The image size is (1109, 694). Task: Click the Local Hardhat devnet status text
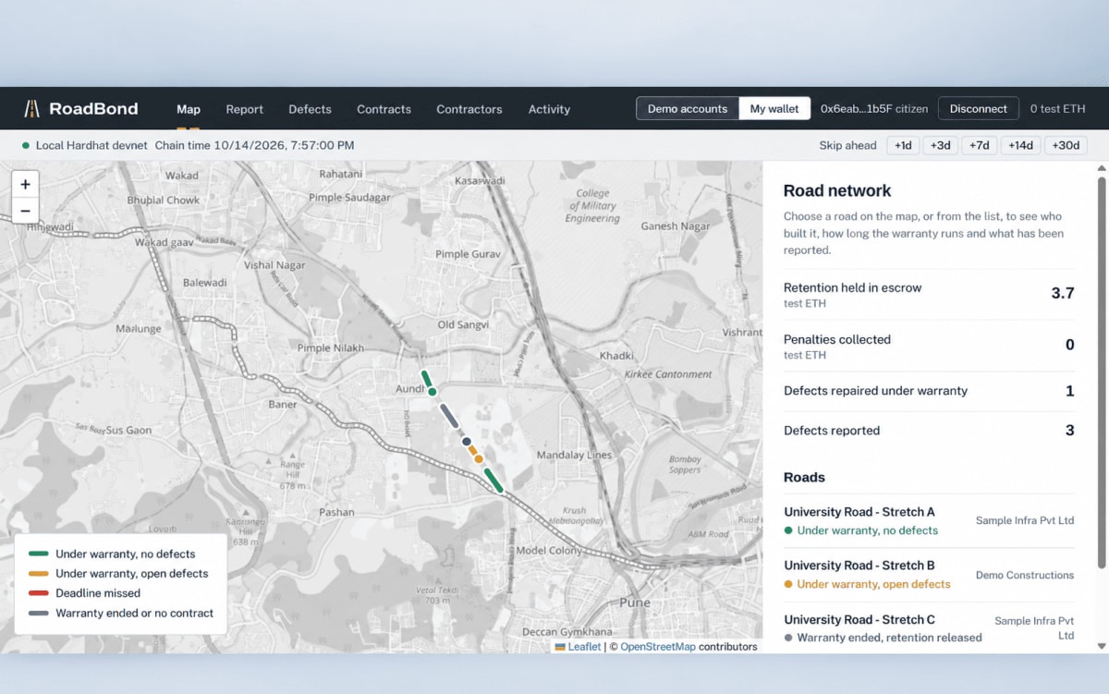91,145
